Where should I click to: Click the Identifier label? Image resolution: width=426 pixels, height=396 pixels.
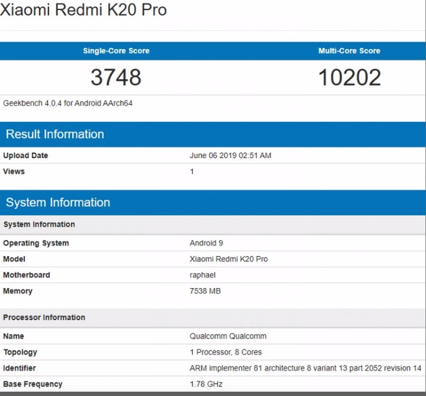tap(19, 368)
